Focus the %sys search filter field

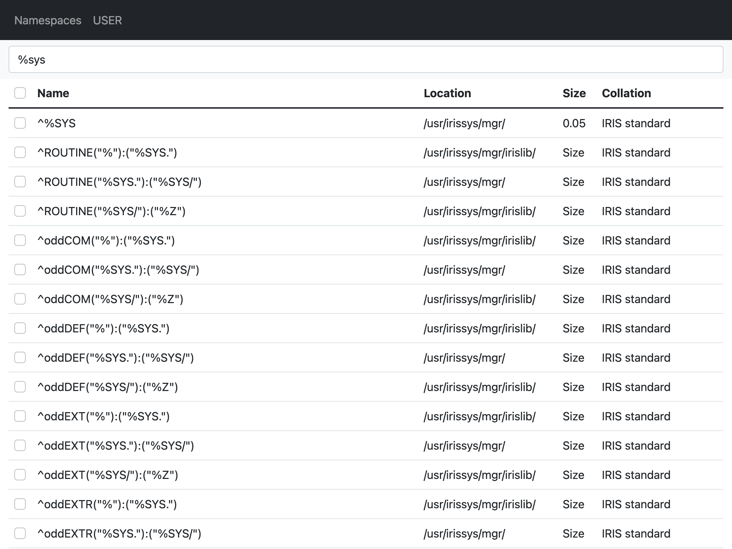[x=365, y=59]
